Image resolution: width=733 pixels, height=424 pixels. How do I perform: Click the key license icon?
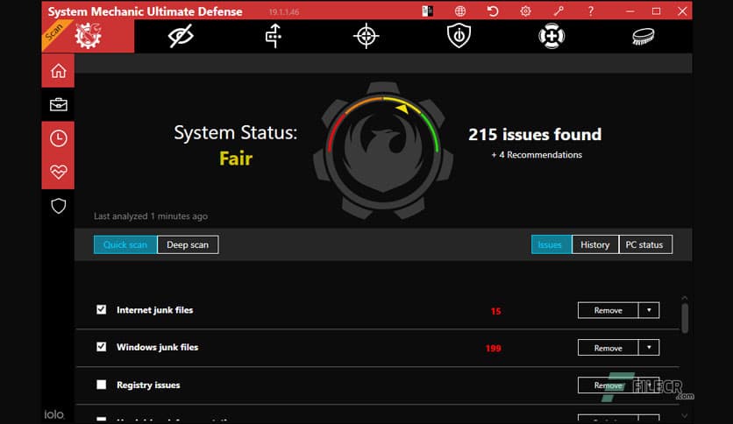pos(559,11)
